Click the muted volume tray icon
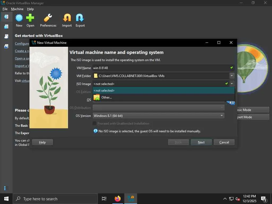This screenshot has width=272, height=204. pos(237,199)
